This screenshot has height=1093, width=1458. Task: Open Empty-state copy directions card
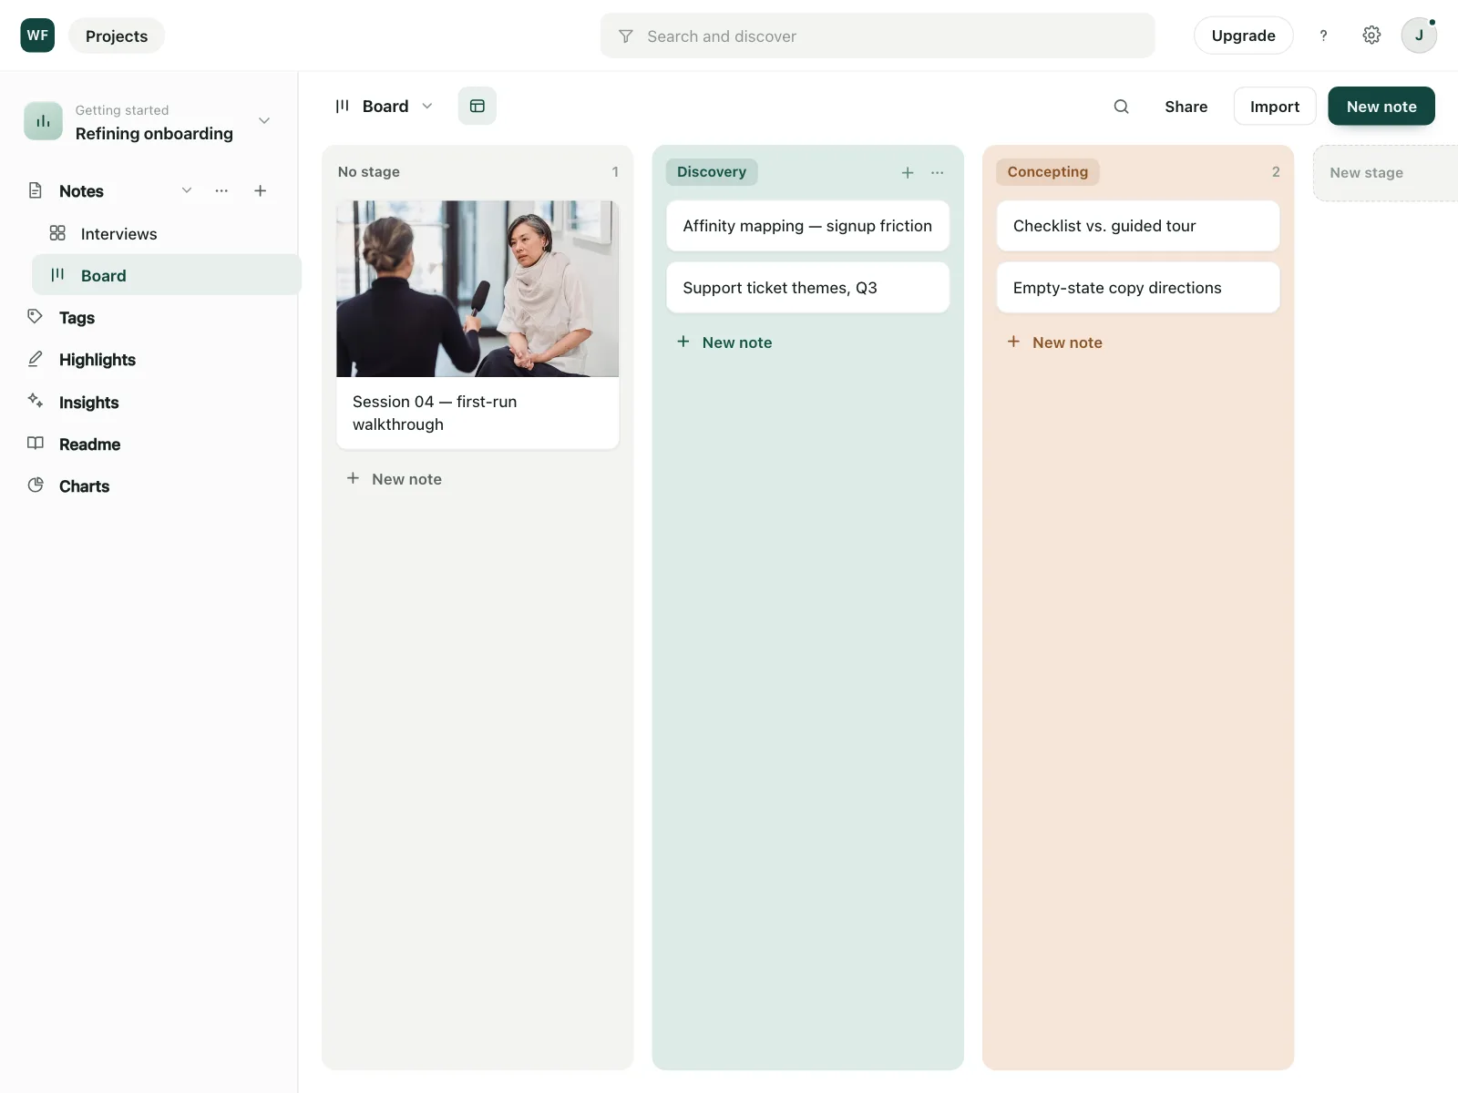tap(1138, 288)
